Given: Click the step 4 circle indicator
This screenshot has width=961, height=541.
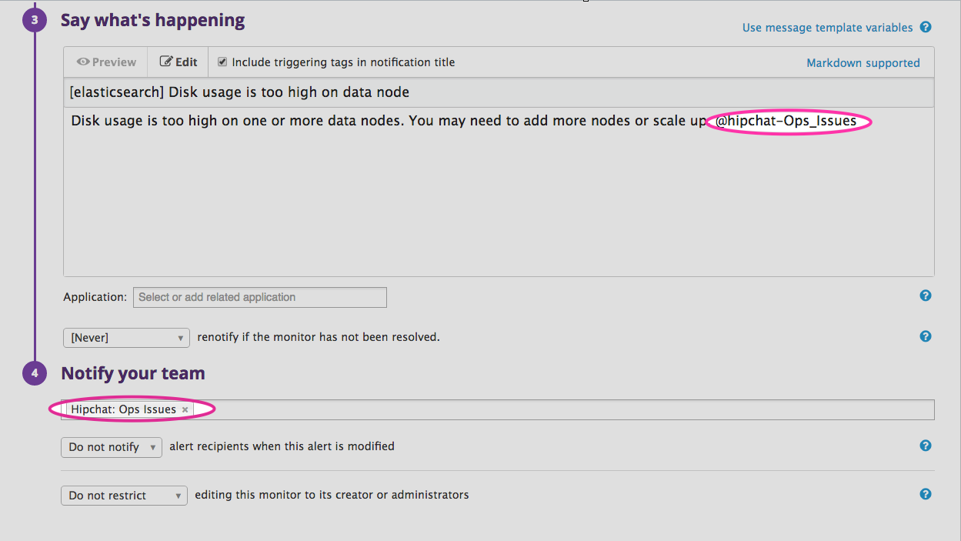Looking at the screenshot, I should (x=35, y=372).
